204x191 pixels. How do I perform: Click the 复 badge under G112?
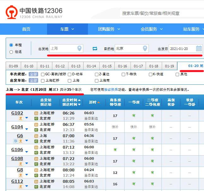point(20,187)
